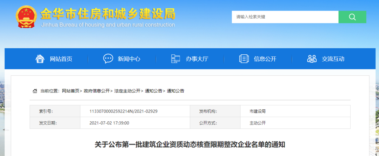Viewport: 379px width, 156px height.
Task: Click the people icon for 交流互动
Action: coord(312,59)
